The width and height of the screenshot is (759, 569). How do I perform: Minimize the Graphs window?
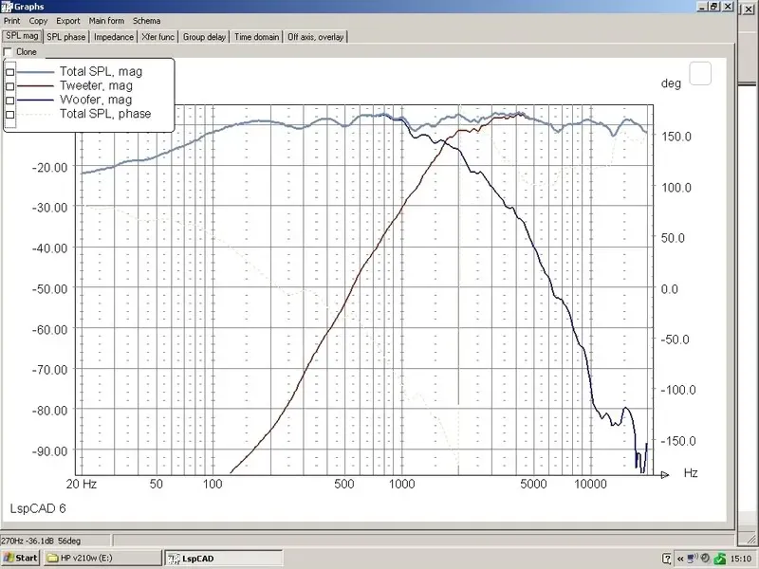click(703, 7)
